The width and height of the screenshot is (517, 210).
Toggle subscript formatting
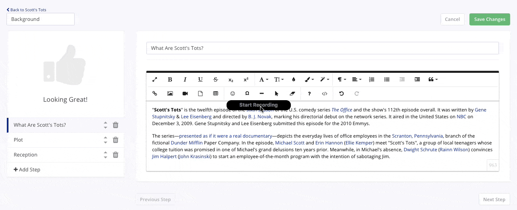[x=231, y=80]
